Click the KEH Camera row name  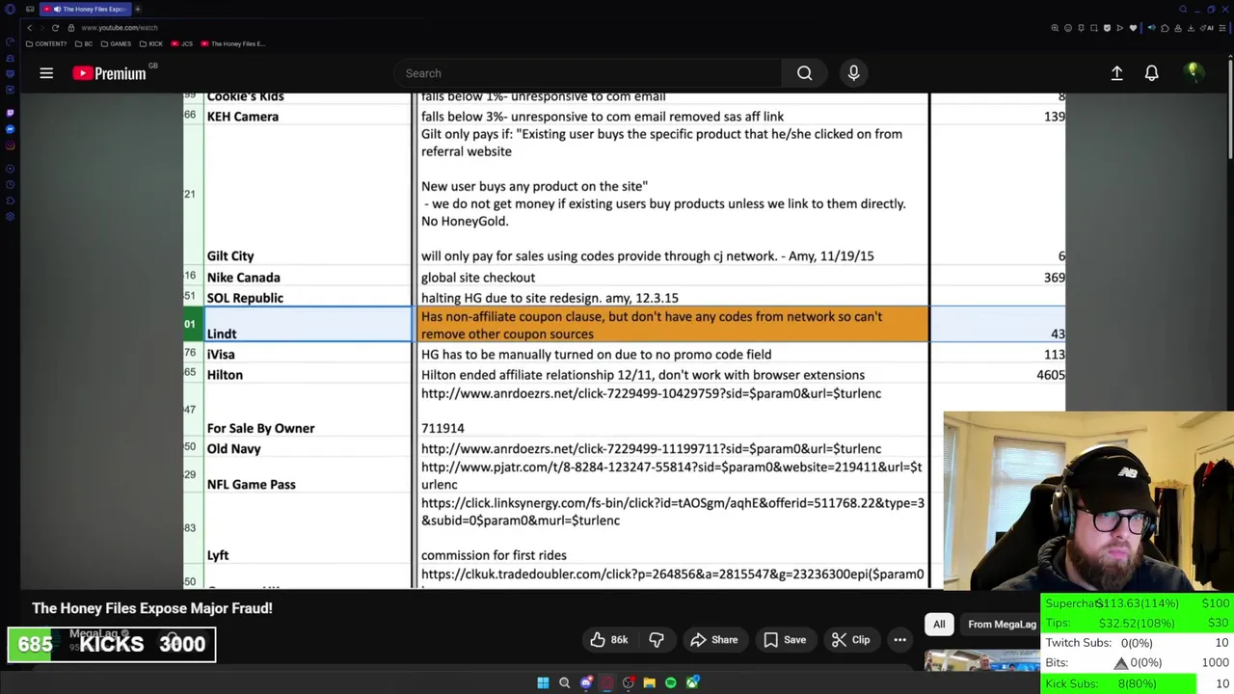pos(243,117)
